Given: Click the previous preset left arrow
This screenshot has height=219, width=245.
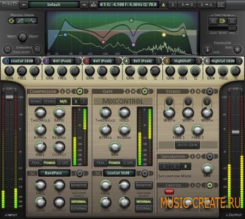Looking at the screenshot, I should click(x=24, y=5).
